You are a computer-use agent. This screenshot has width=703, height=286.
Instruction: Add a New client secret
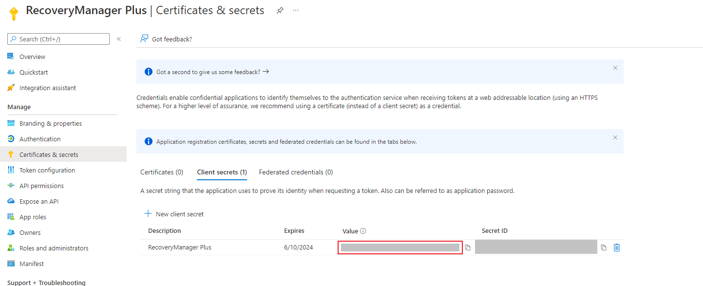point(174,213)
